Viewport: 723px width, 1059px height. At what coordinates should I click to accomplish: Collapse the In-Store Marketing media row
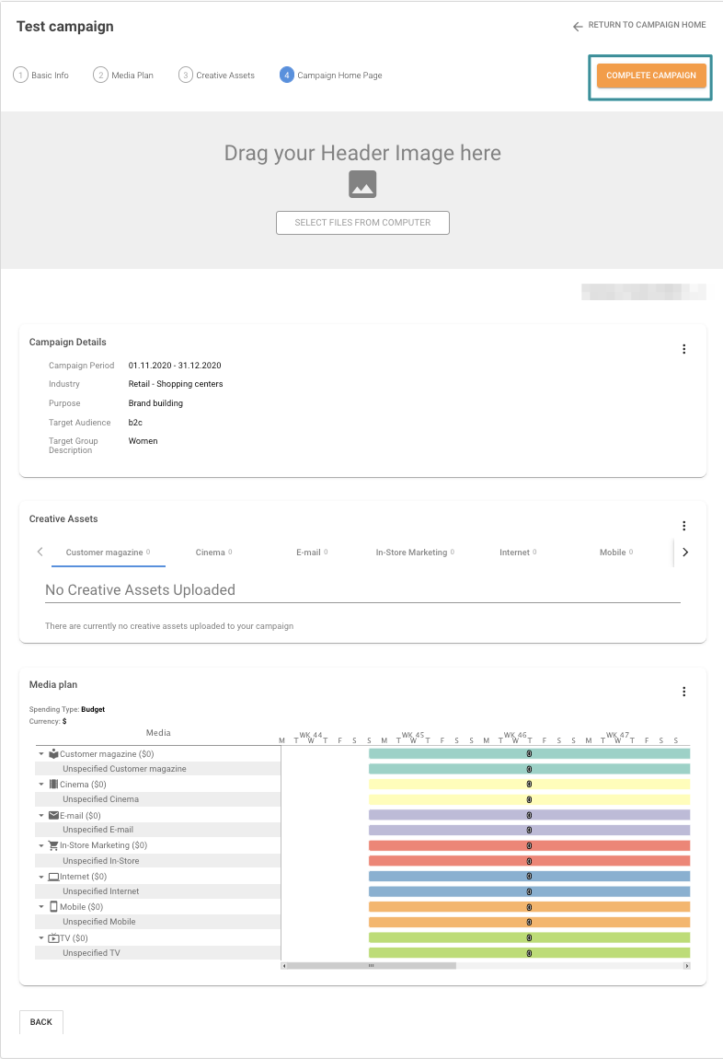[41, 845]
